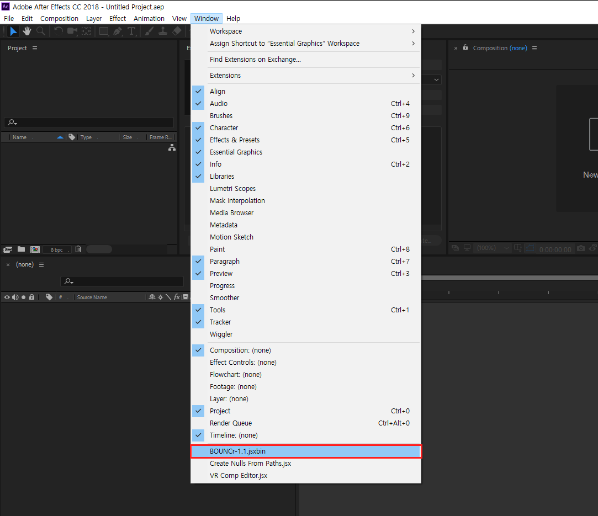Viewport: 598px width, 516px height.
Task: Select the Pen tool
Action: coord(118,31)
